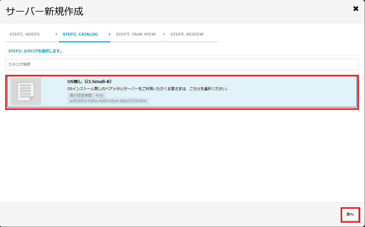Select the STEP2. CATALOG tab
Viewport: 365px width, 227px height.
[80, 34]
